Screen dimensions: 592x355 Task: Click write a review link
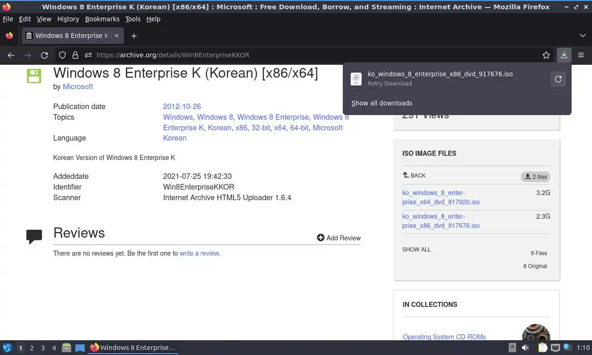click(199, 253)
